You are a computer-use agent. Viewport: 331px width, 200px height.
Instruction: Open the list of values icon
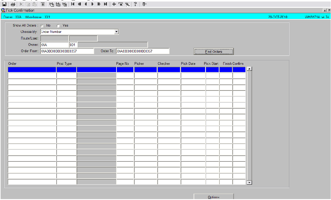coord(43,4)
